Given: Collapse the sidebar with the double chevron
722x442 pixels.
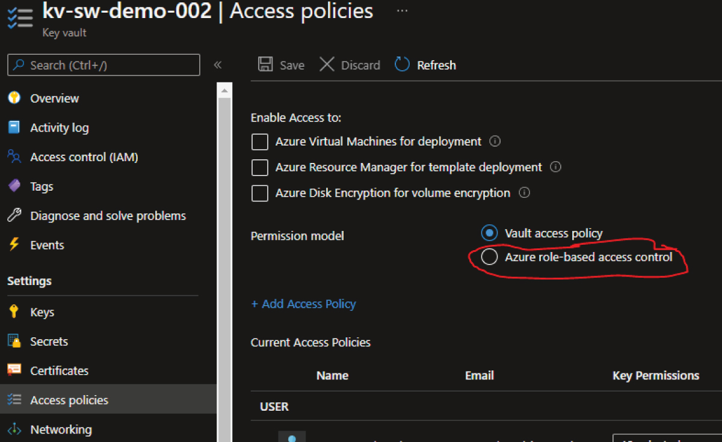Looking at the screenshot, I should 218,65.
